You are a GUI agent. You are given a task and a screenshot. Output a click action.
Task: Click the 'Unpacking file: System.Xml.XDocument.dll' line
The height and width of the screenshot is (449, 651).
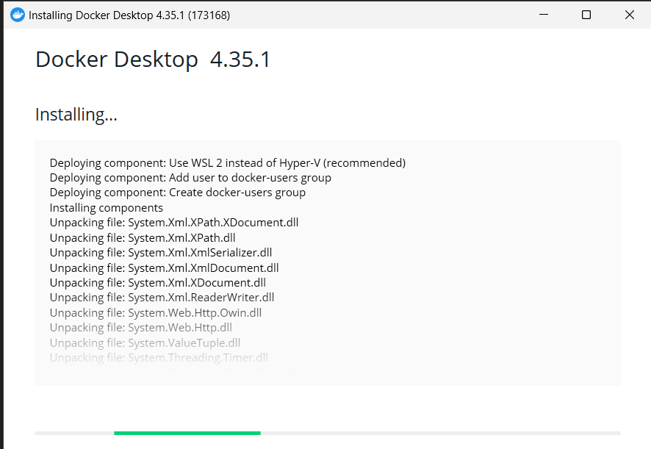point(158,283)
